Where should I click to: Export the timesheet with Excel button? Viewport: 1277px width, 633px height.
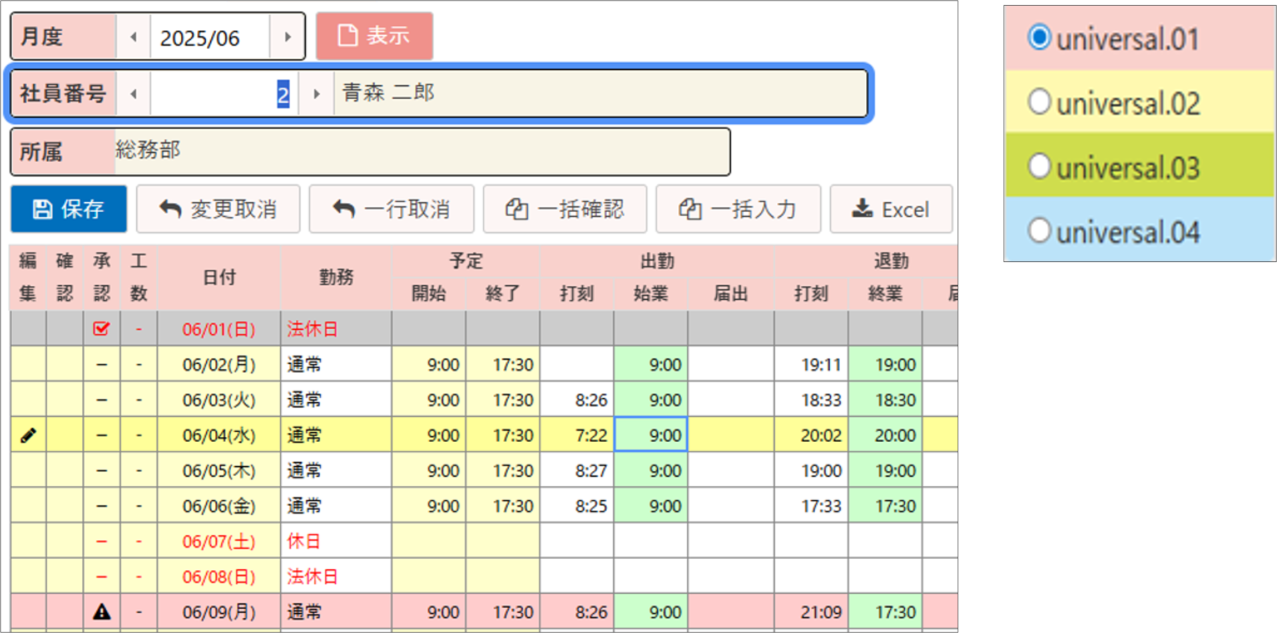(891, 209)
